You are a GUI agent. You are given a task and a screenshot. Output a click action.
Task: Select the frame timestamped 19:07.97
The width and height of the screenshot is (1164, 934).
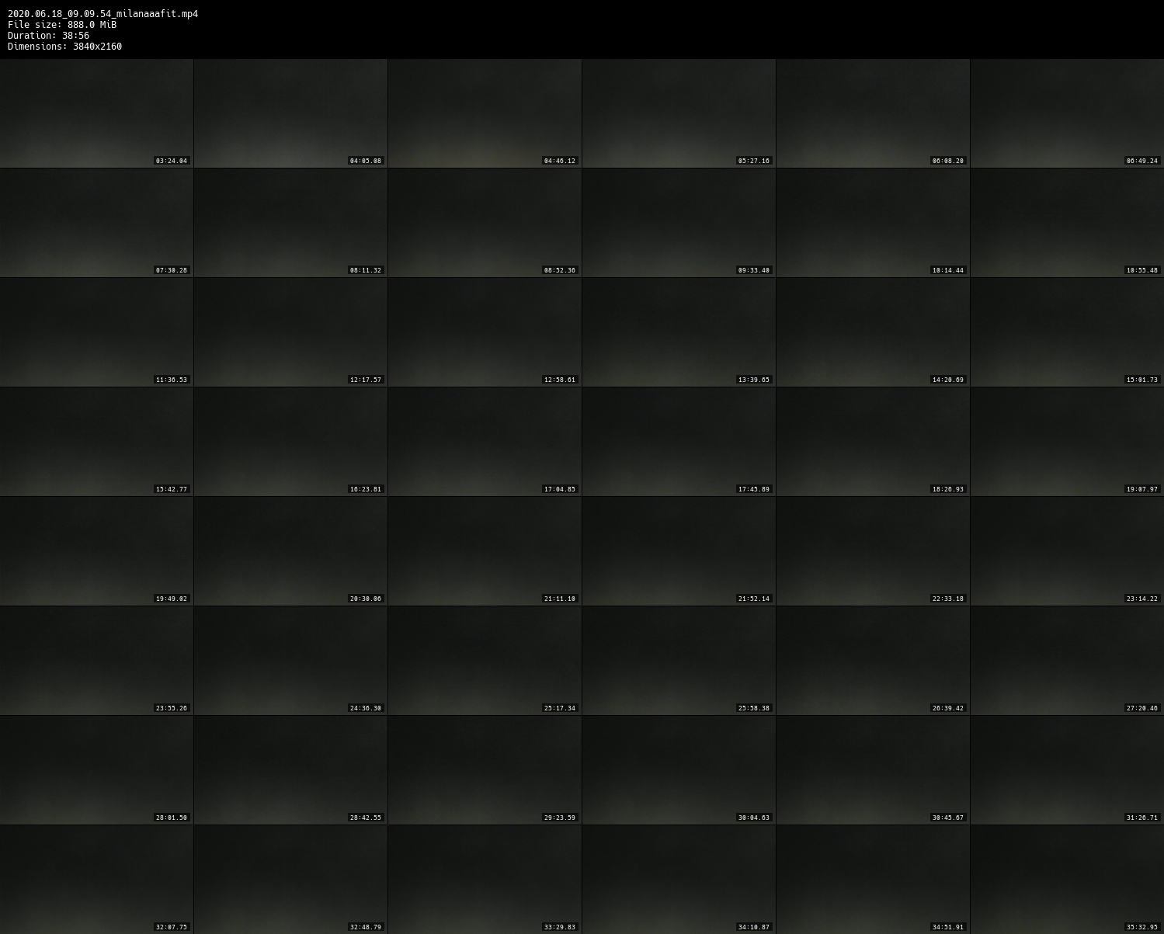(1067, 442)
